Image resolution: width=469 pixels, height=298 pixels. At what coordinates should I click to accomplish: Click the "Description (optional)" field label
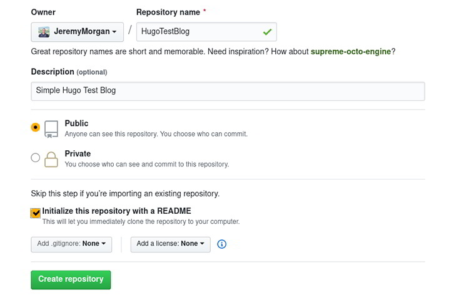[x=69, y=72]
